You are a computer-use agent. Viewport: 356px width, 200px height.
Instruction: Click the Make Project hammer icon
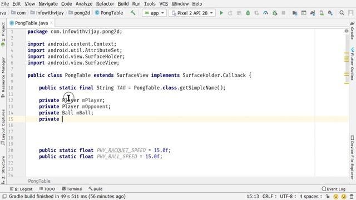coord(133,13)
